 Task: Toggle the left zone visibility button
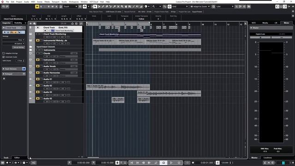point(277,6)
